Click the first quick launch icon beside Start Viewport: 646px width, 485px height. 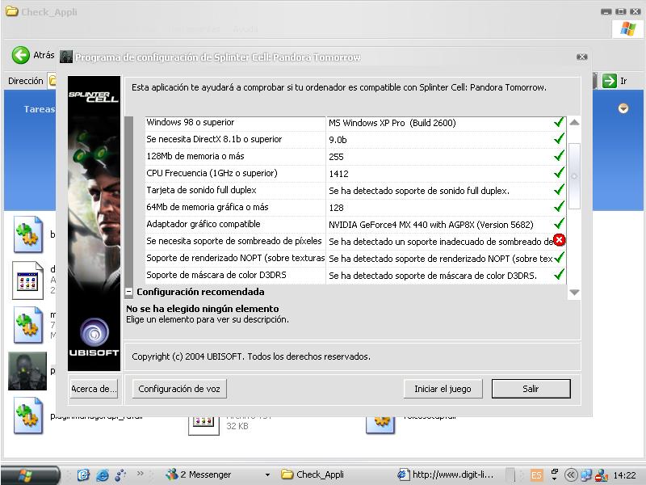83,475
